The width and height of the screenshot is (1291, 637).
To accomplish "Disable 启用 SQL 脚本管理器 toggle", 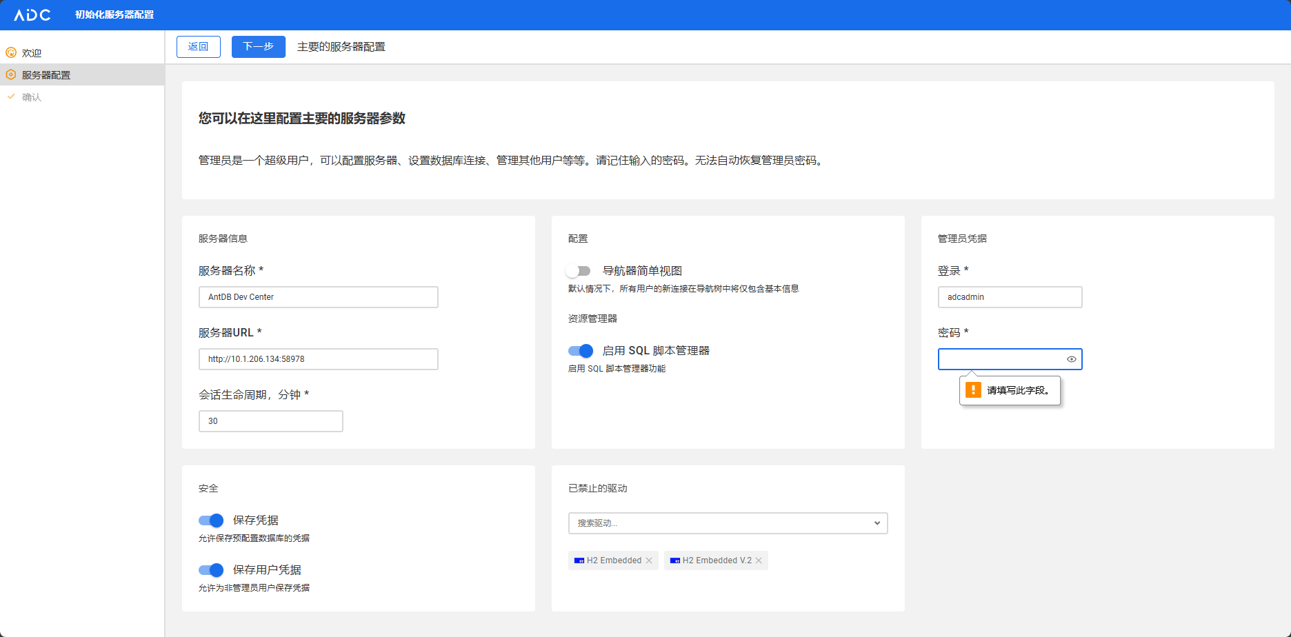I will tap(581, 351).
